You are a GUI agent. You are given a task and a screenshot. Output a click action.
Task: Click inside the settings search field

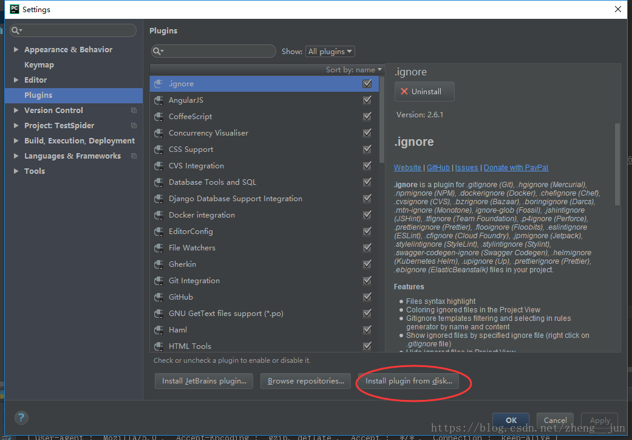coord(73,30)
